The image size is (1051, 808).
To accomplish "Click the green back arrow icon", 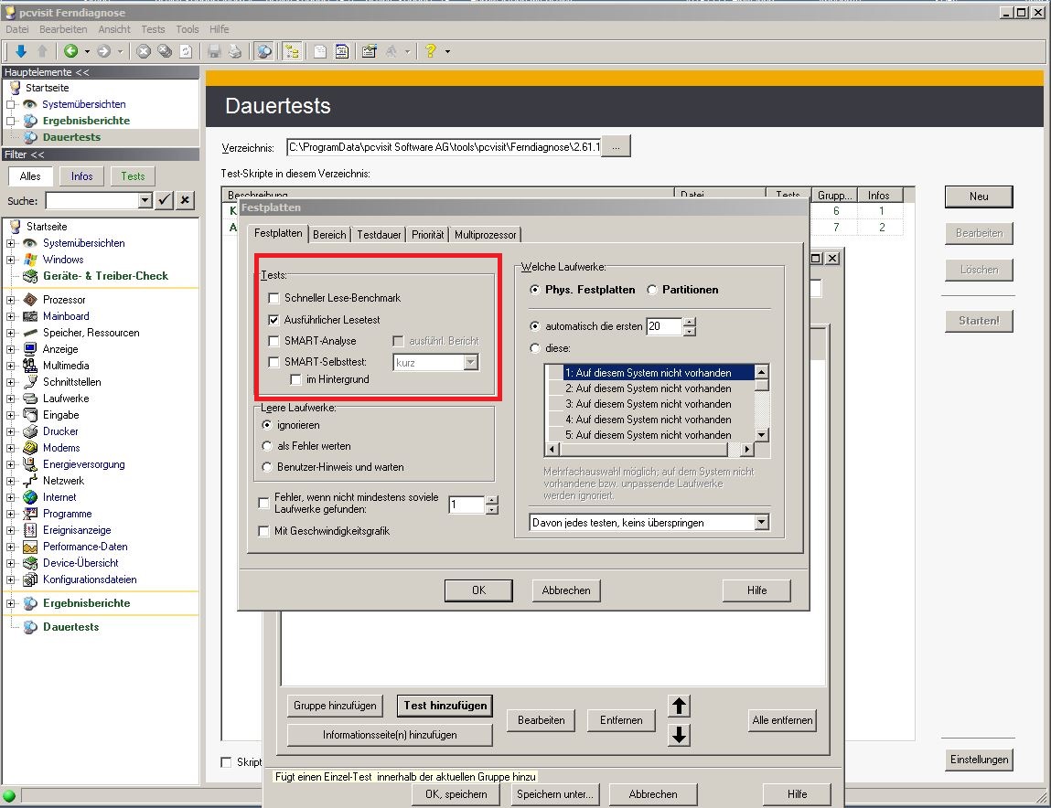I will pos(70,51).
